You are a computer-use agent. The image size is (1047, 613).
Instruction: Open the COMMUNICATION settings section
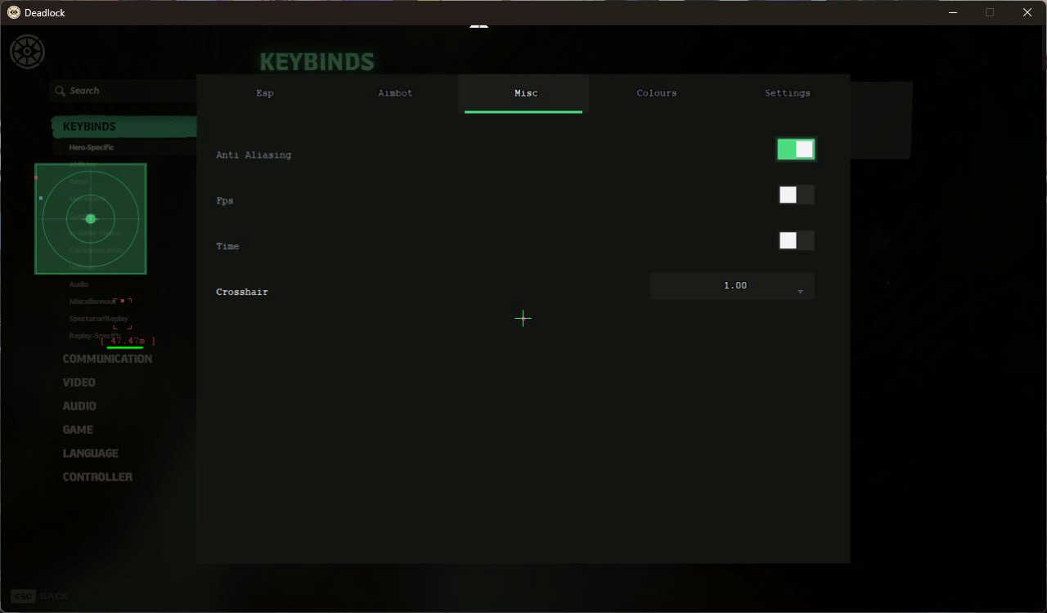pyautogui.click(x=107, y=359)
